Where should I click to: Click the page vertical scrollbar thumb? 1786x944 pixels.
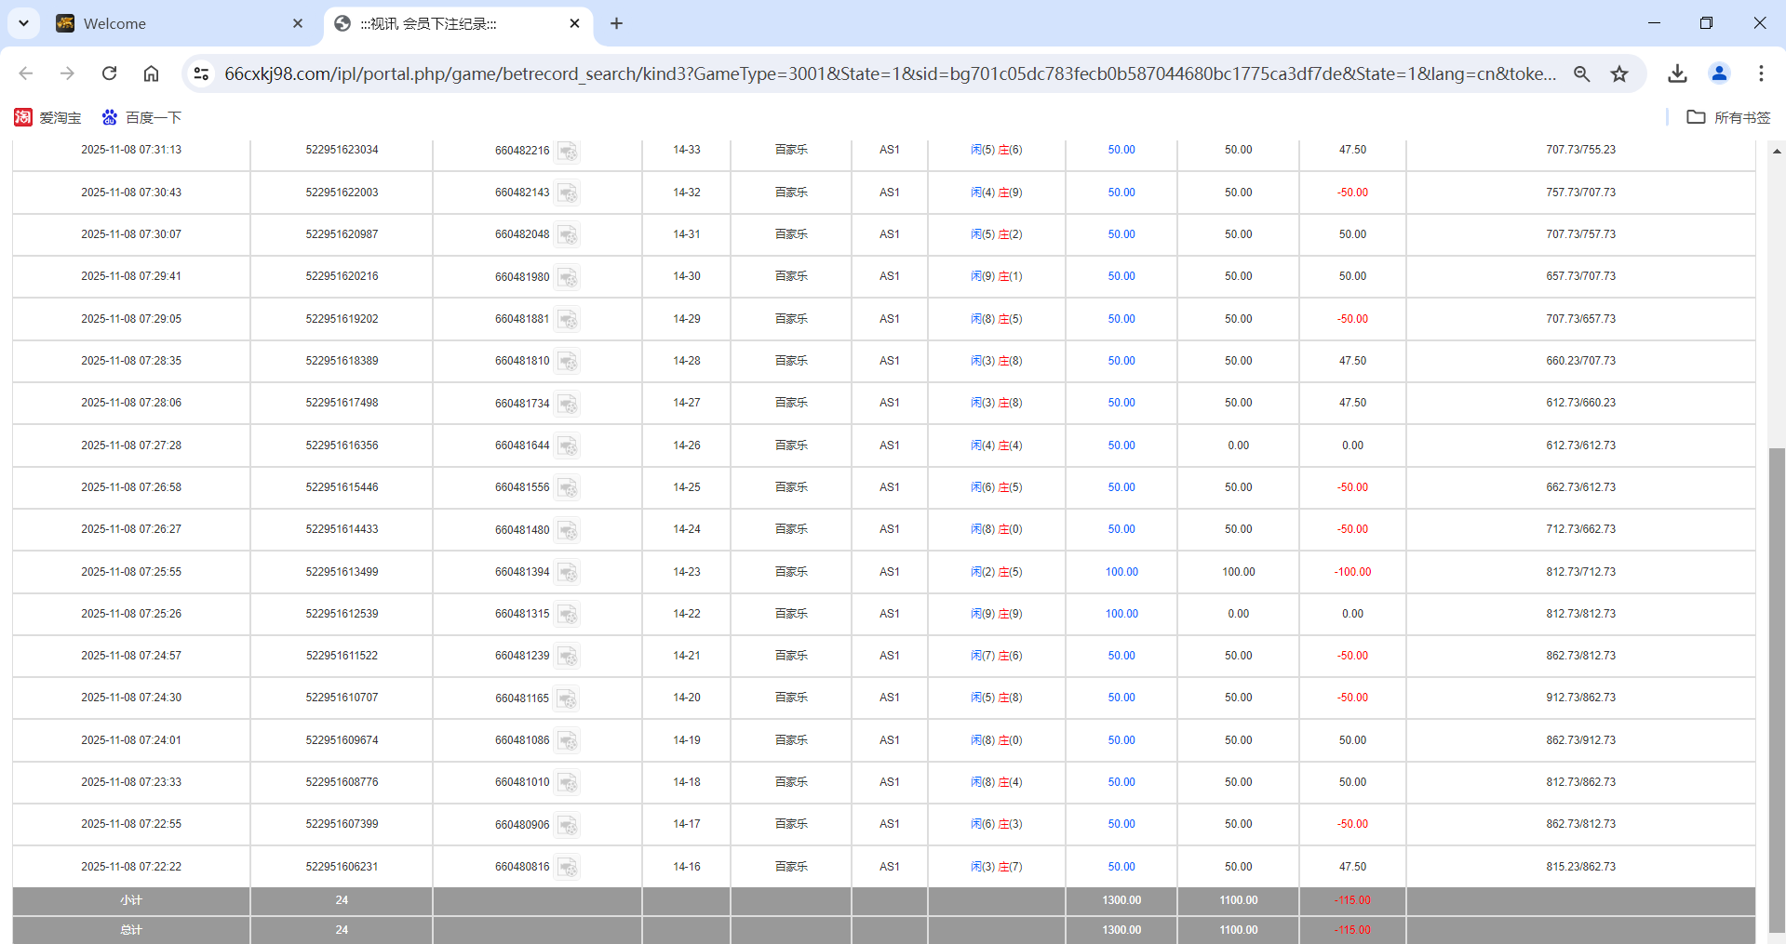(1777, 688)
